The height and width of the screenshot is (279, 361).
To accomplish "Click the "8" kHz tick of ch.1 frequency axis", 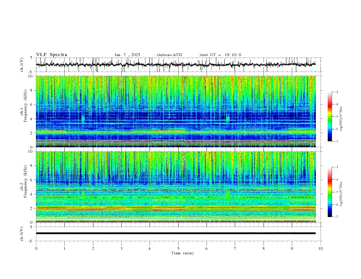I will [31, 90].
